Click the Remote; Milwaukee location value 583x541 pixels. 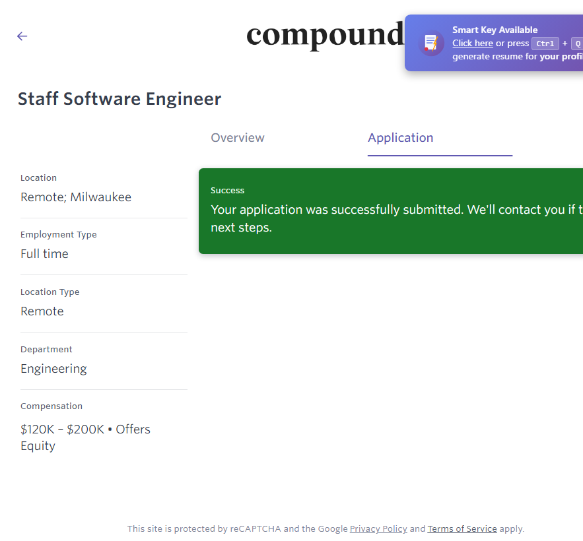point(76,197)
